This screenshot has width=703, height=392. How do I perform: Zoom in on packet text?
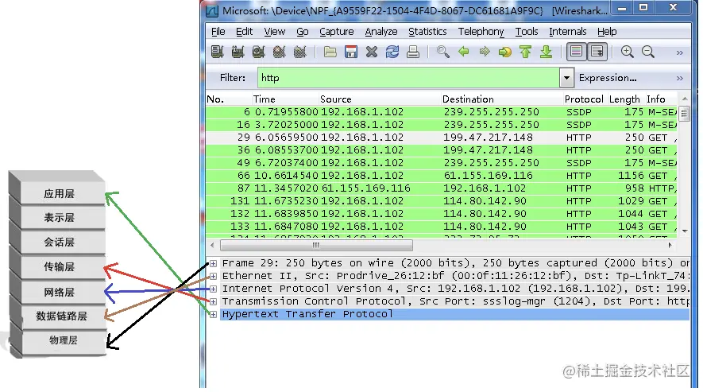pos(628,52)
